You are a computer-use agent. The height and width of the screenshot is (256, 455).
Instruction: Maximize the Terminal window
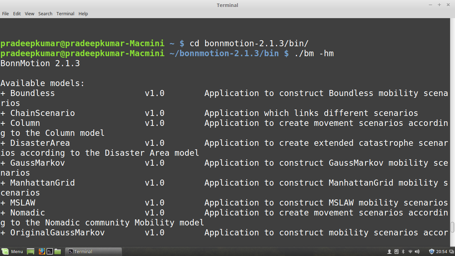pyautogui.click(x=439, y=5)
